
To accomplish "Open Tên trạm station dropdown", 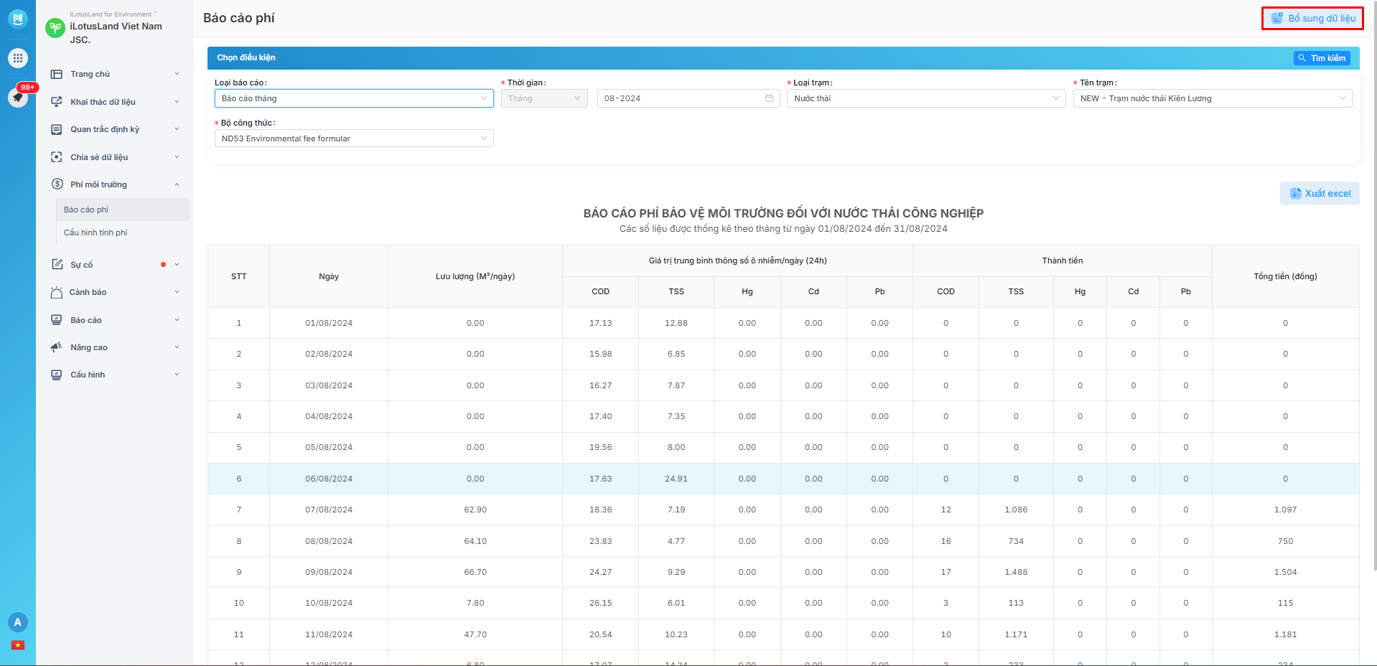I will 1213,98.
